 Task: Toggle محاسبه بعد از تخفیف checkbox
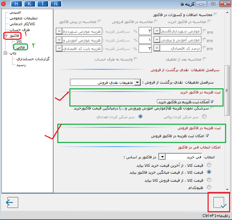(x=204, y=59)
